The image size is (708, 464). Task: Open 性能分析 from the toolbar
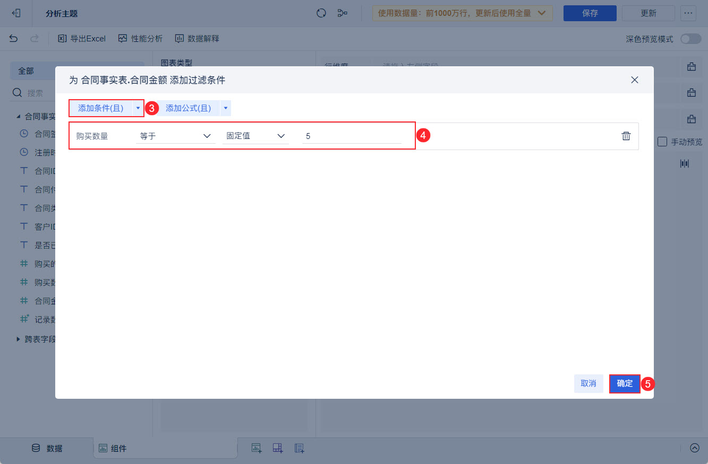(x=140, y=39)
